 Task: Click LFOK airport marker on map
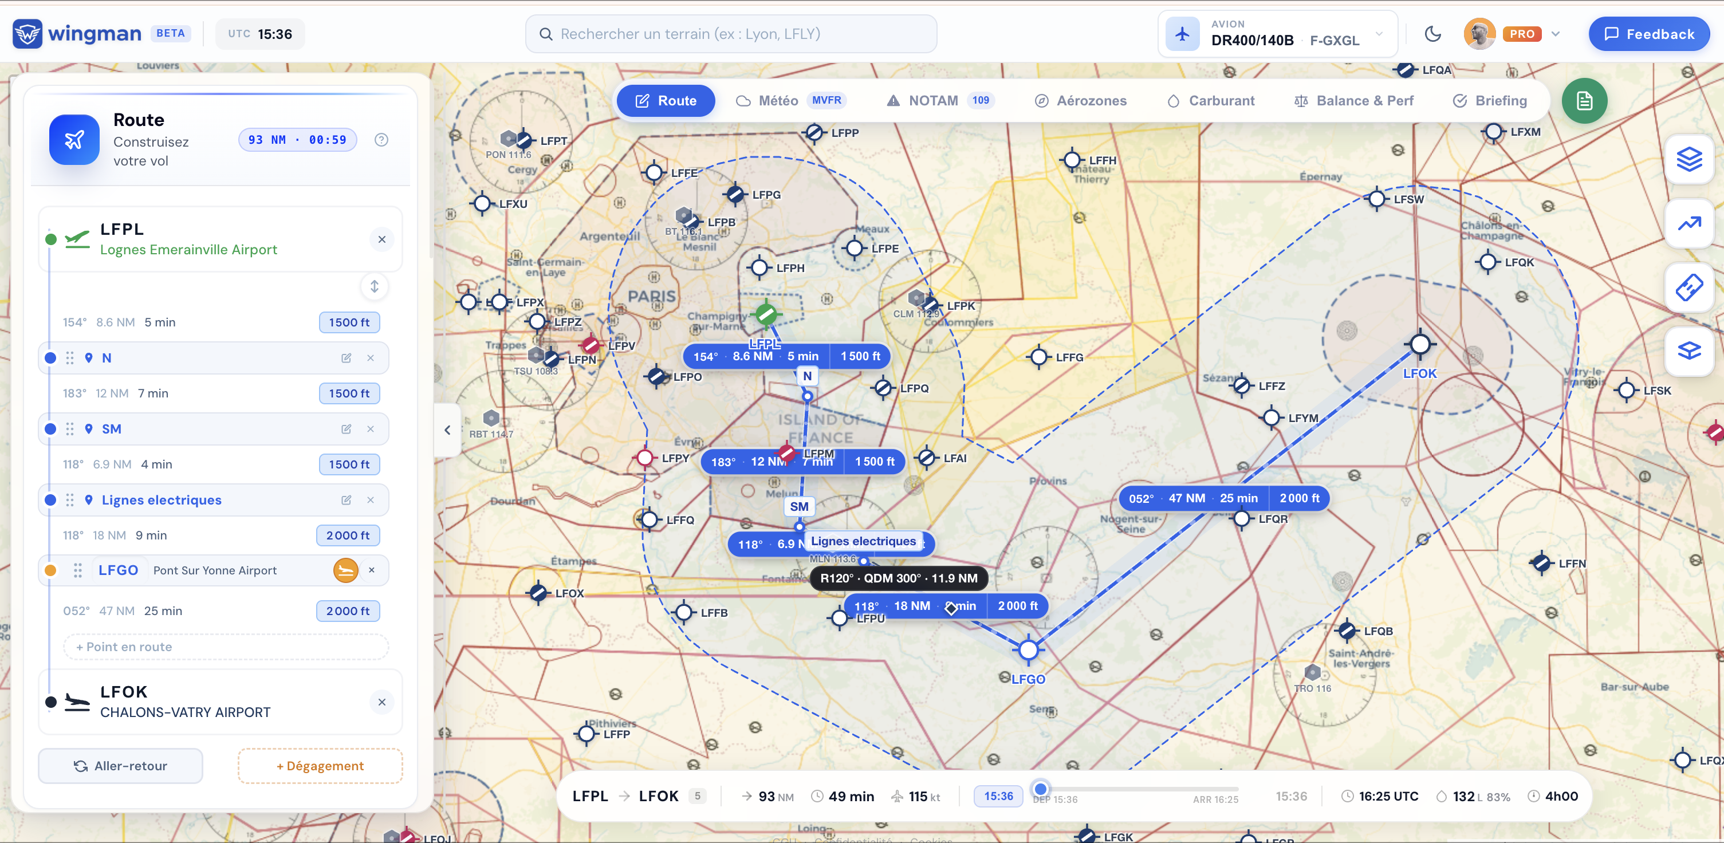tap(1419, 345)
